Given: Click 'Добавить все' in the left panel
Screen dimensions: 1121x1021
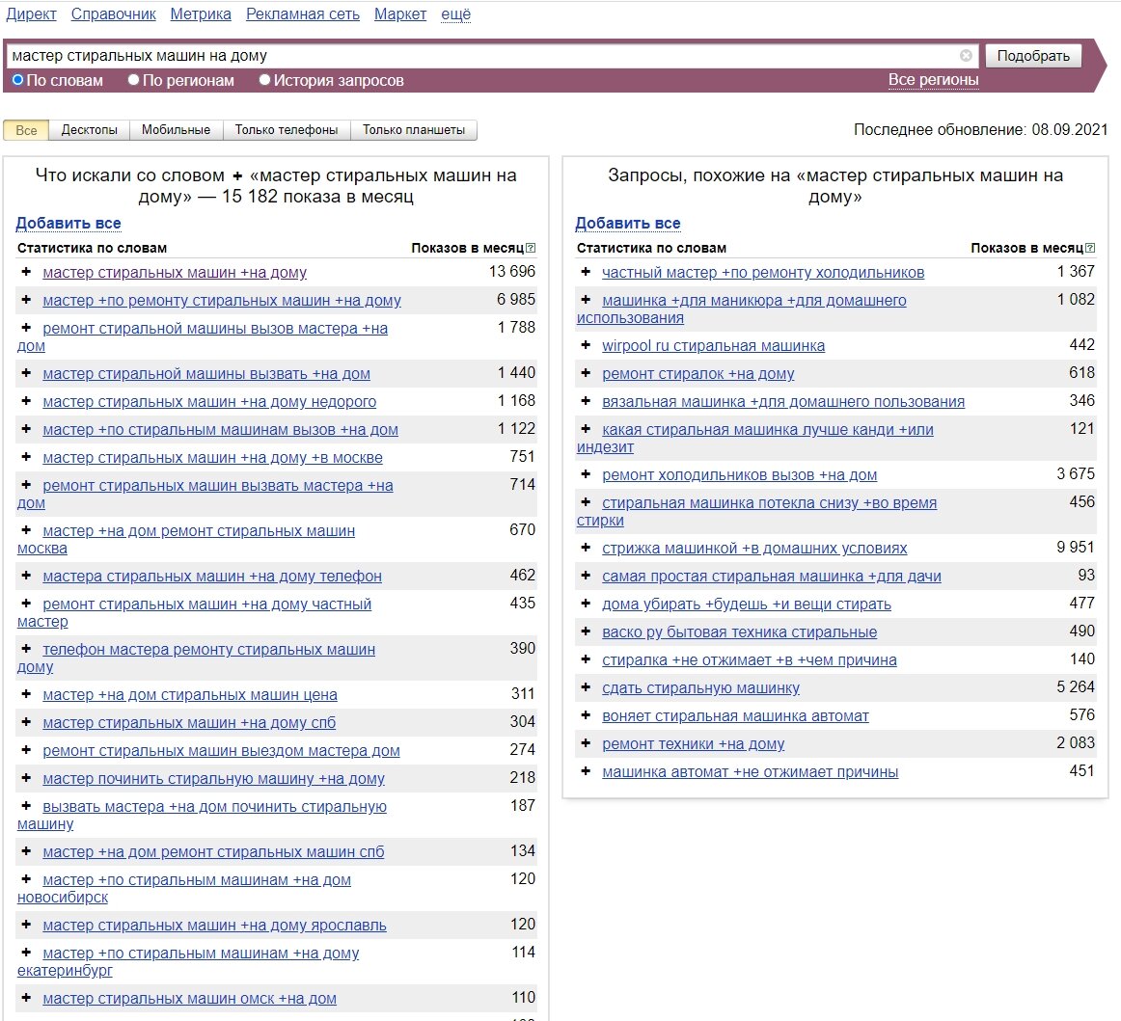Looking at the screenshot, I should click(x=68, y=223).
